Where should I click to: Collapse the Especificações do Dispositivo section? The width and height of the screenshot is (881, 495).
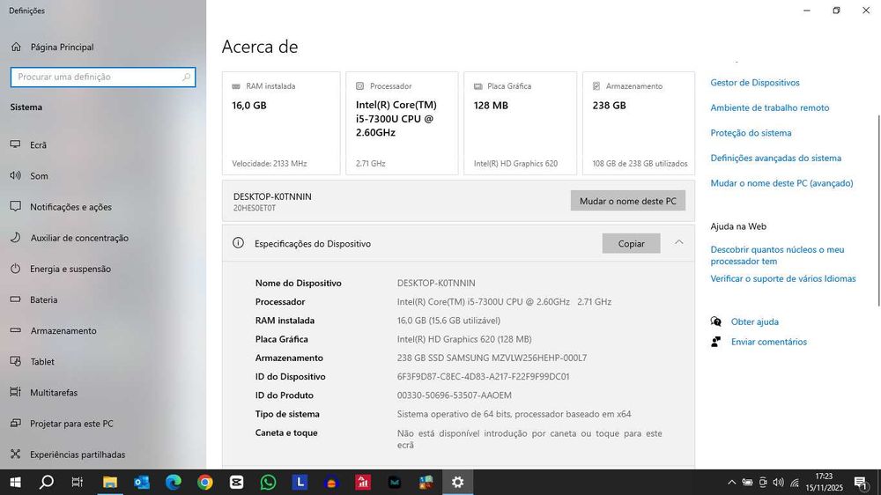pos(678,243)
